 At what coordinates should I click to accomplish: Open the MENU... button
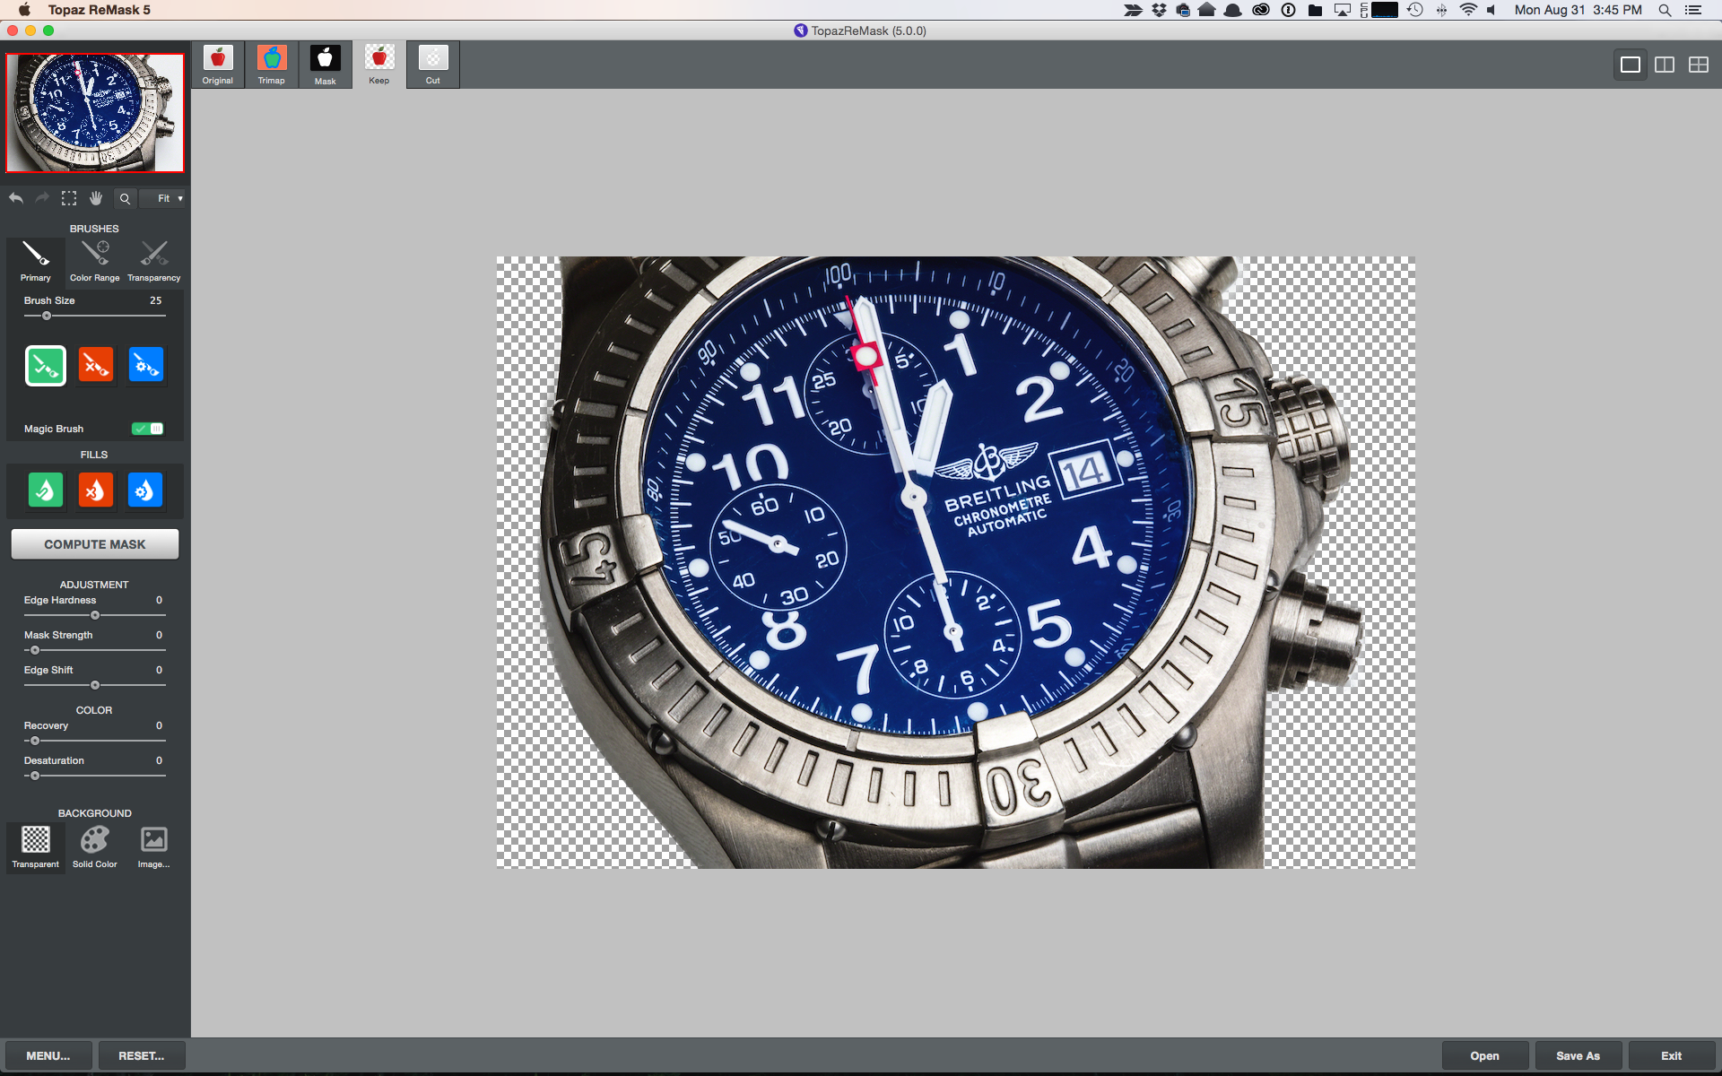coord(48,1055)
